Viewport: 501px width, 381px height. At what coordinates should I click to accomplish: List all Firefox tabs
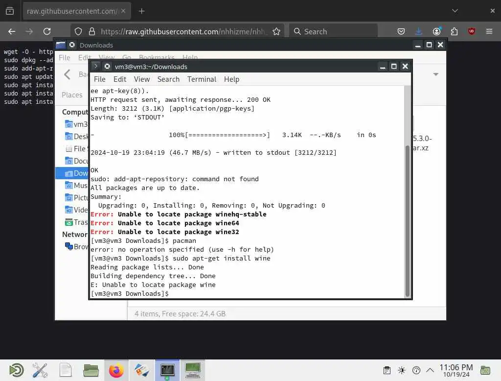point(455,11)
